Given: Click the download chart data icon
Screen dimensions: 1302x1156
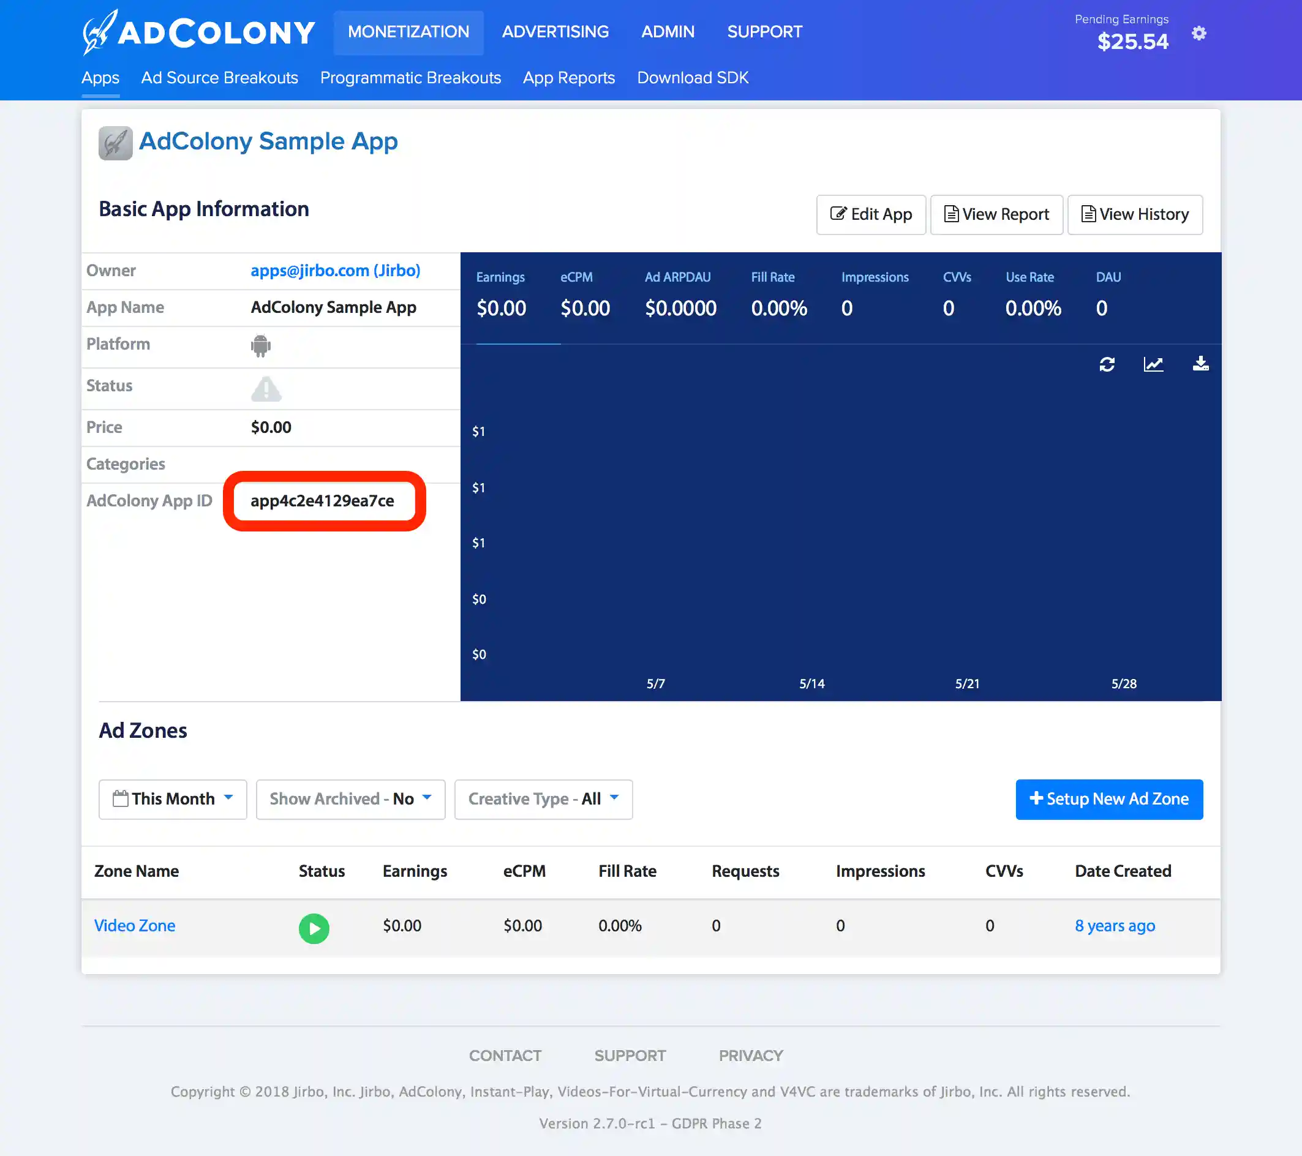Looking at the screenshot, I should pos(1200,364).
